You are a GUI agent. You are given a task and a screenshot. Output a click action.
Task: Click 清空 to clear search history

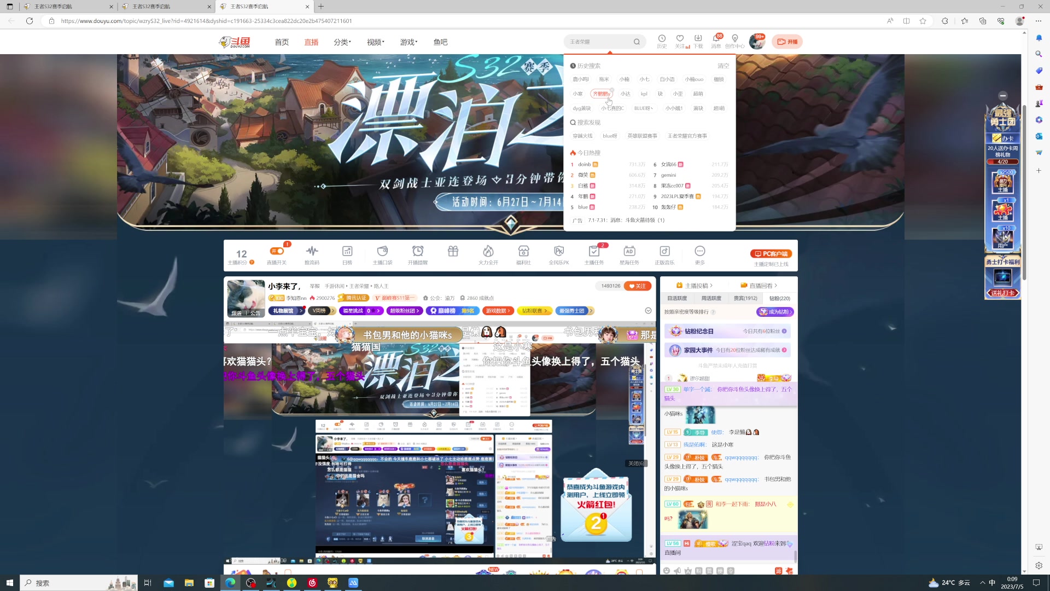click(723, 66)
